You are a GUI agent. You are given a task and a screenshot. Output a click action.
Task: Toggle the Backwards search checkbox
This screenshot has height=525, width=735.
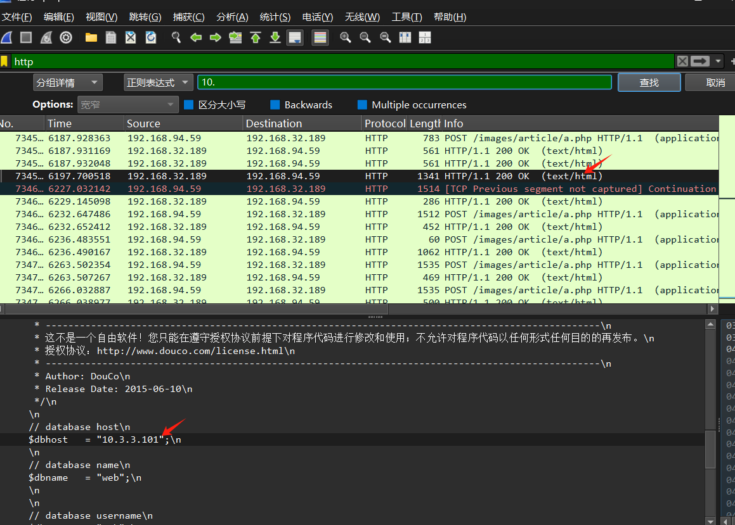pos(275,105)
